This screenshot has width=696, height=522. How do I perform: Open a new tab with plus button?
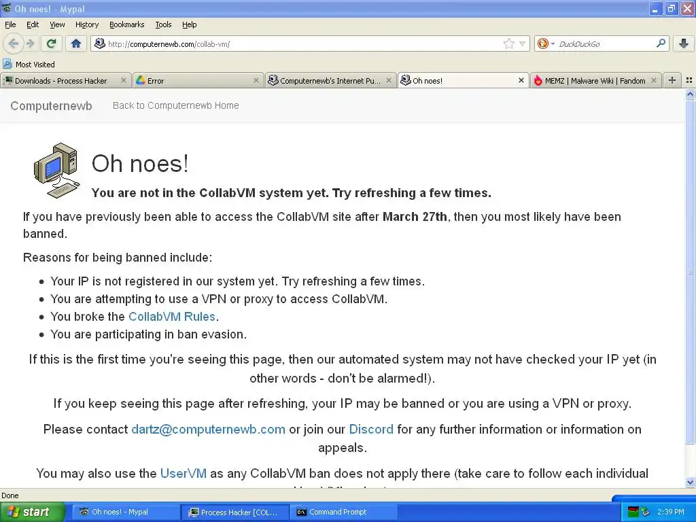672,80
